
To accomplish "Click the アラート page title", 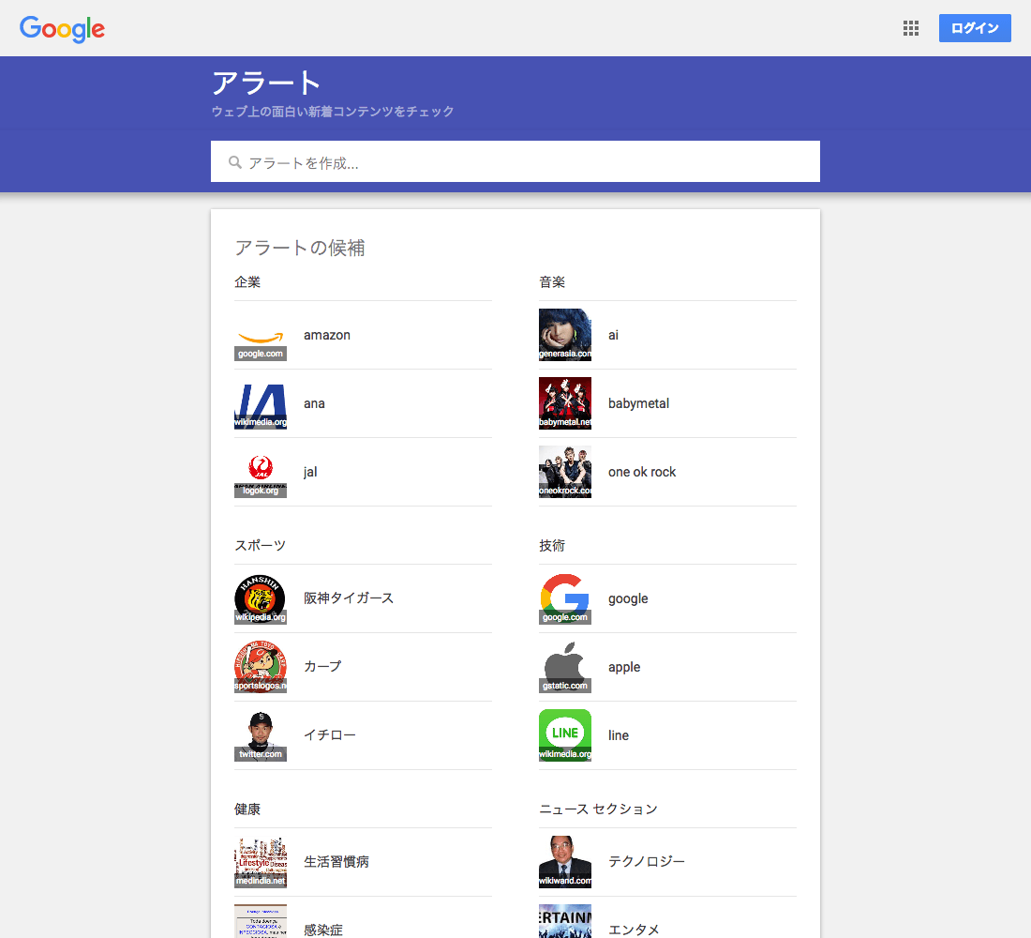I will (266, 83).
